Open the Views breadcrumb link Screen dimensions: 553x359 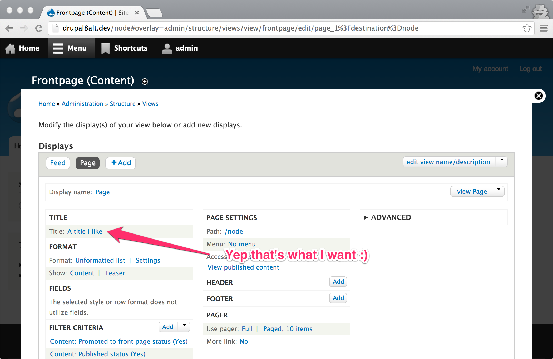[150, 104]
